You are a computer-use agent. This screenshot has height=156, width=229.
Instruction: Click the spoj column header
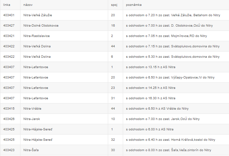(x=114, y=5)
